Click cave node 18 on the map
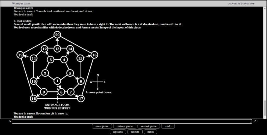Viewport: 267px width, 135px height. point(34,99)
